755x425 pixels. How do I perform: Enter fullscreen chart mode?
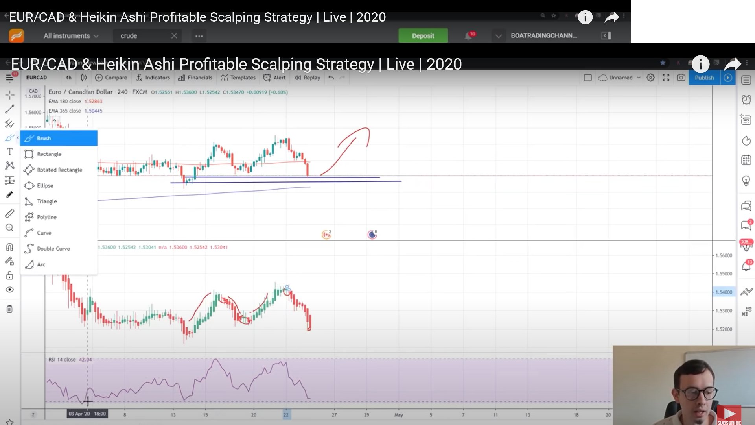(666, 78)
